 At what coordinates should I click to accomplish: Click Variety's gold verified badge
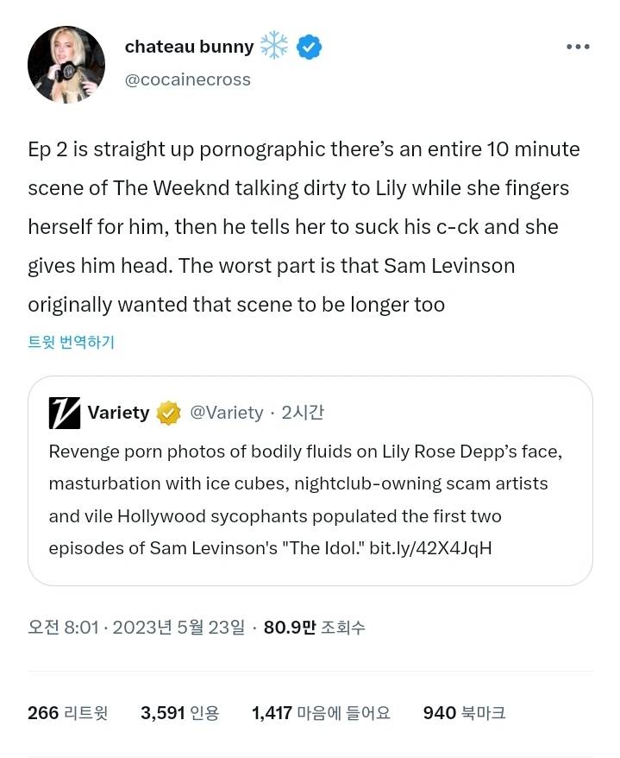coord(168,414)
